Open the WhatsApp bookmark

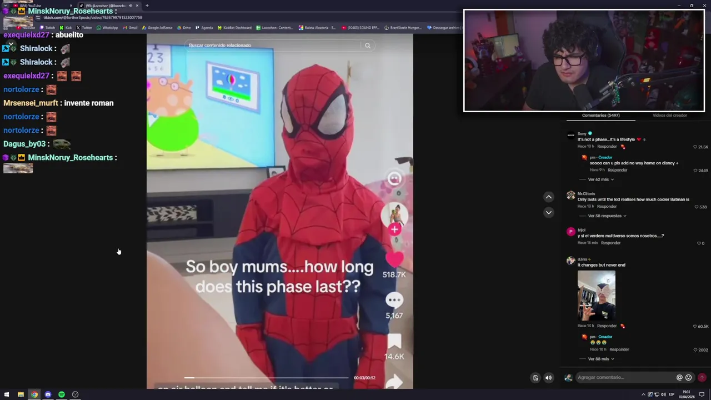pyautogui.click(x=107, y=28)
